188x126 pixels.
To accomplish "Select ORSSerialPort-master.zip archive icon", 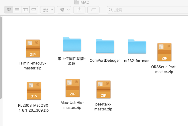I will [164, 52].
